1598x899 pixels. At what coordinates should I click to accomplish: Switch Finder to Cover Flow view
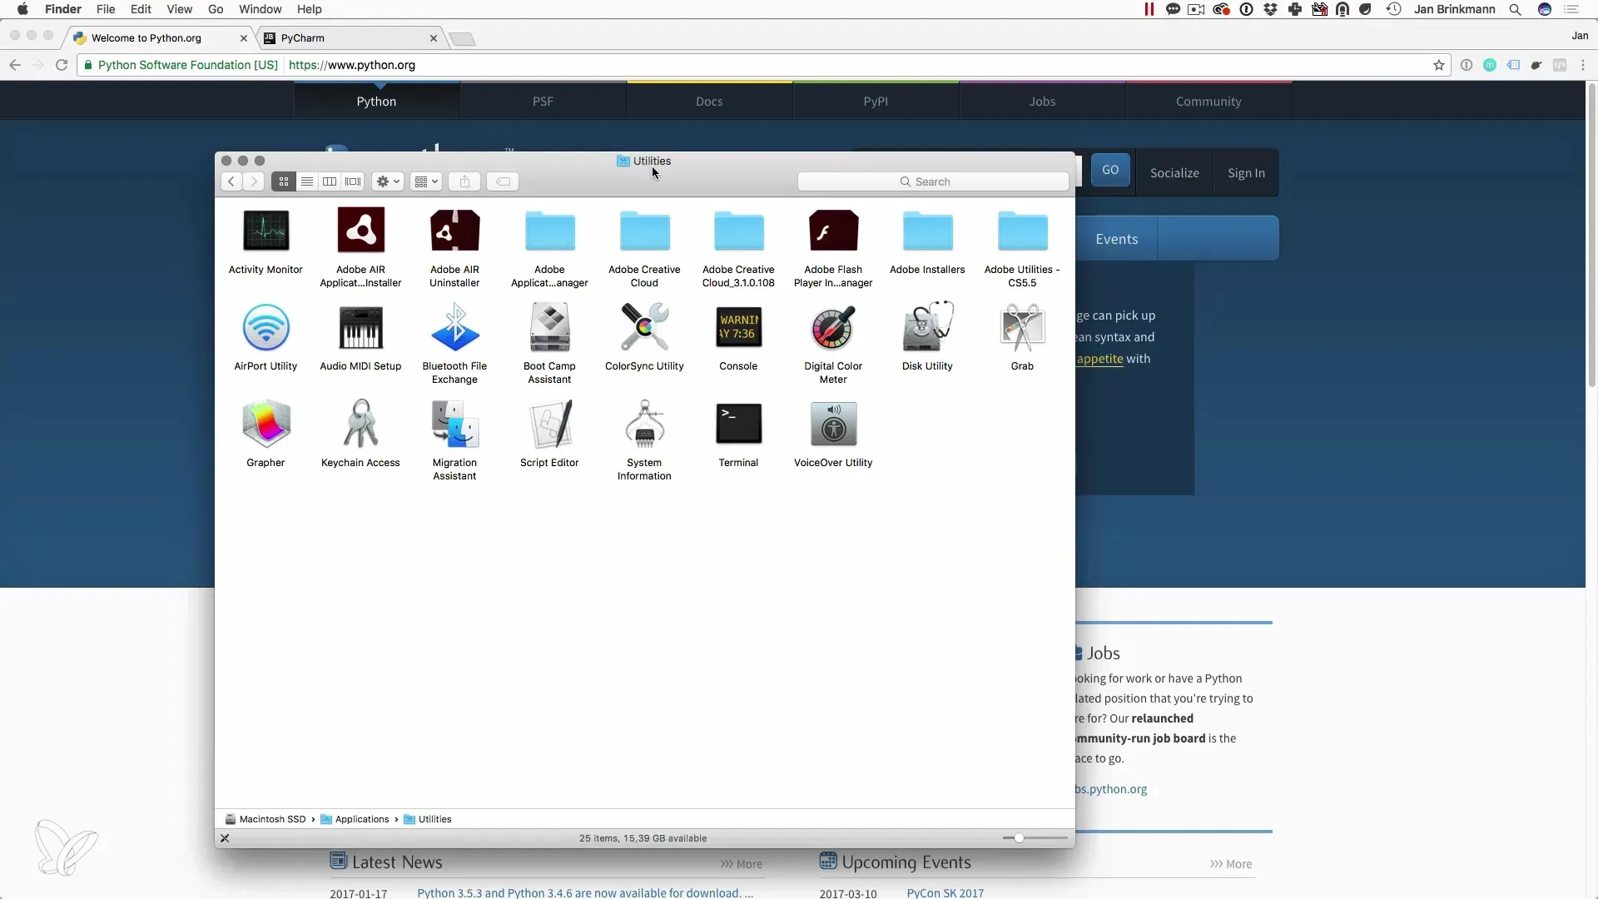[353, 181]
